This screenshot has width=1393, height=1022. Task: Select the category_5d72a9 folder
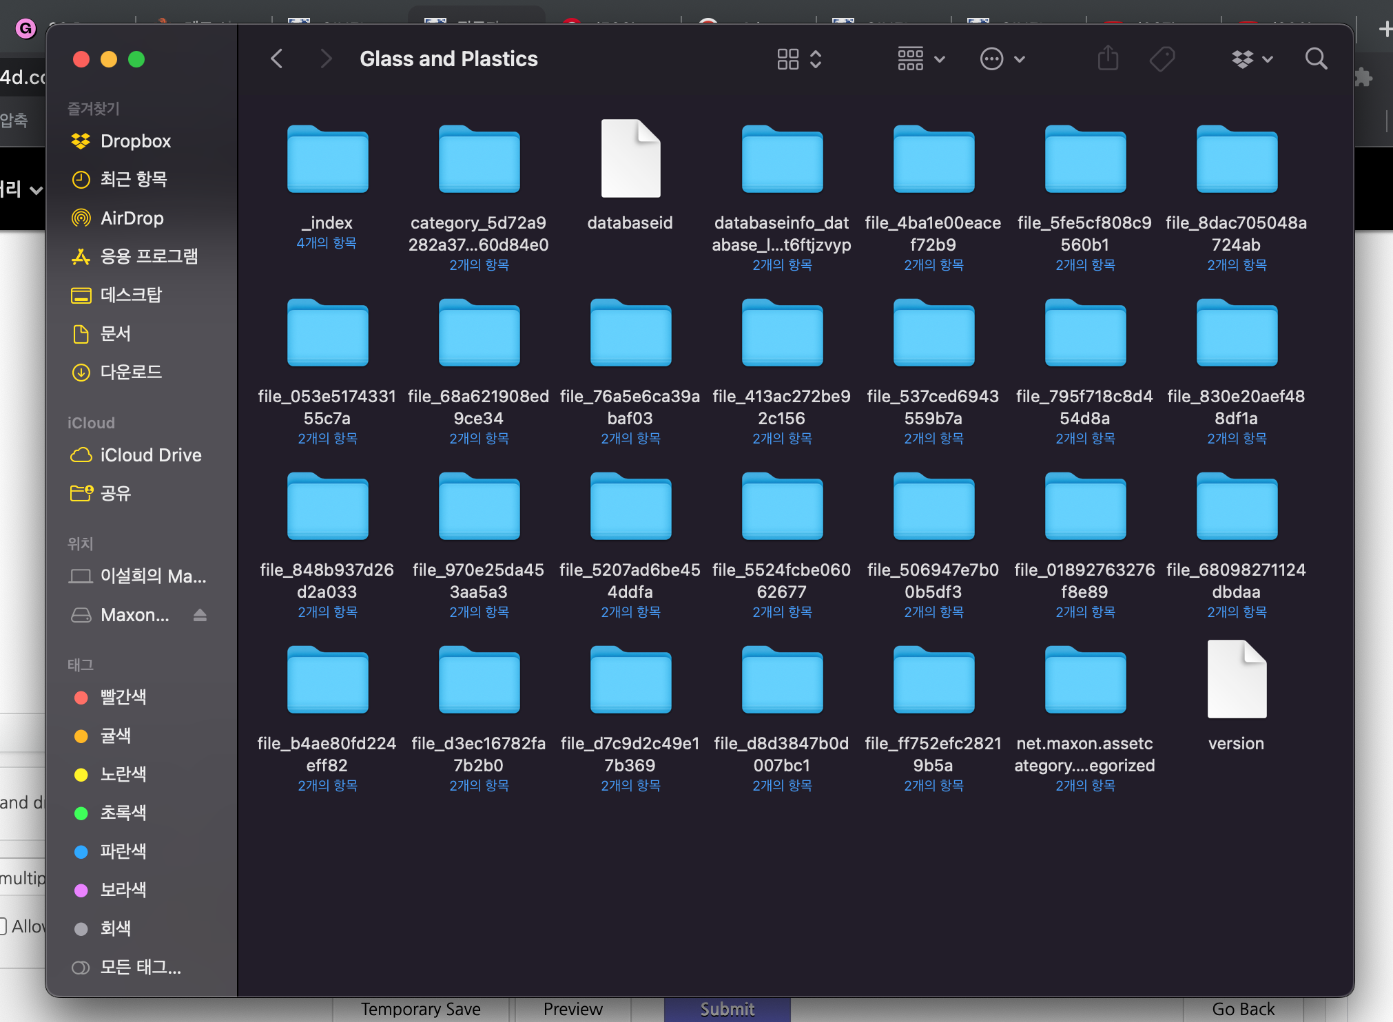(479, 160)
